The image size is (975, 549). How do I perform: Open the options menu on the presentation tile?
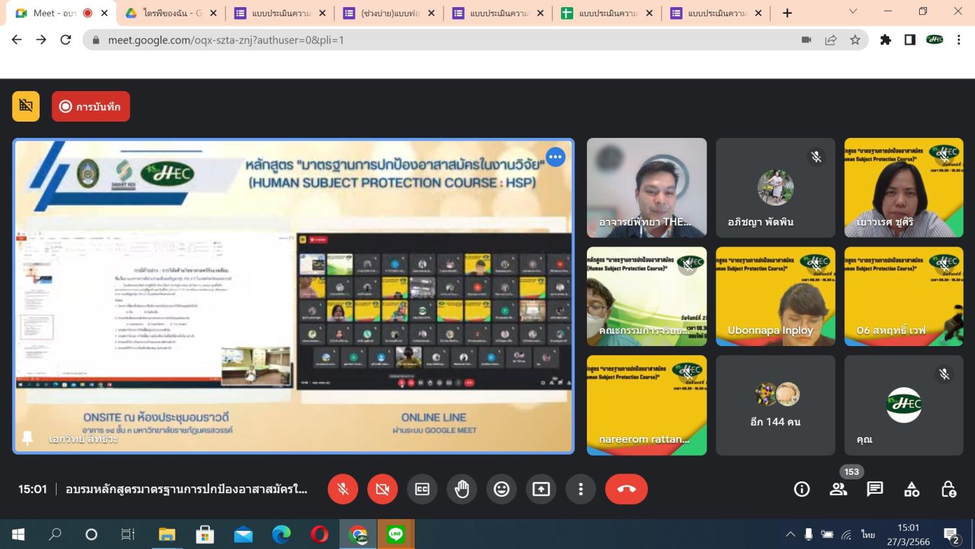click(555, 157)
